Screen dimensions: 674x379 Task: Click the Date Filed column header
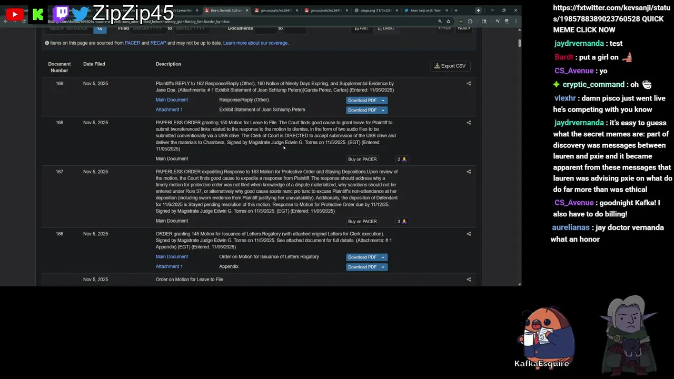[x=94, y=64]
